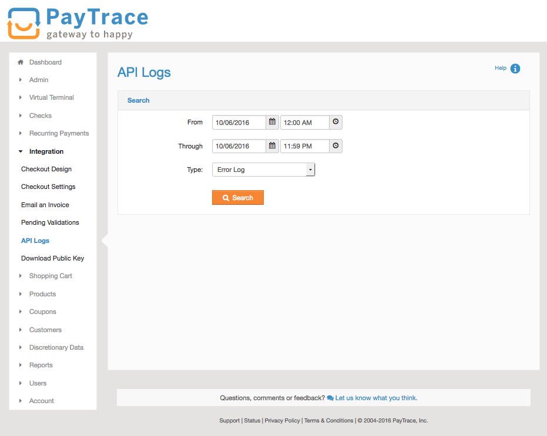The image size is (547, 436).
Task: Expand the Account menu
Action: coord(41,400)
